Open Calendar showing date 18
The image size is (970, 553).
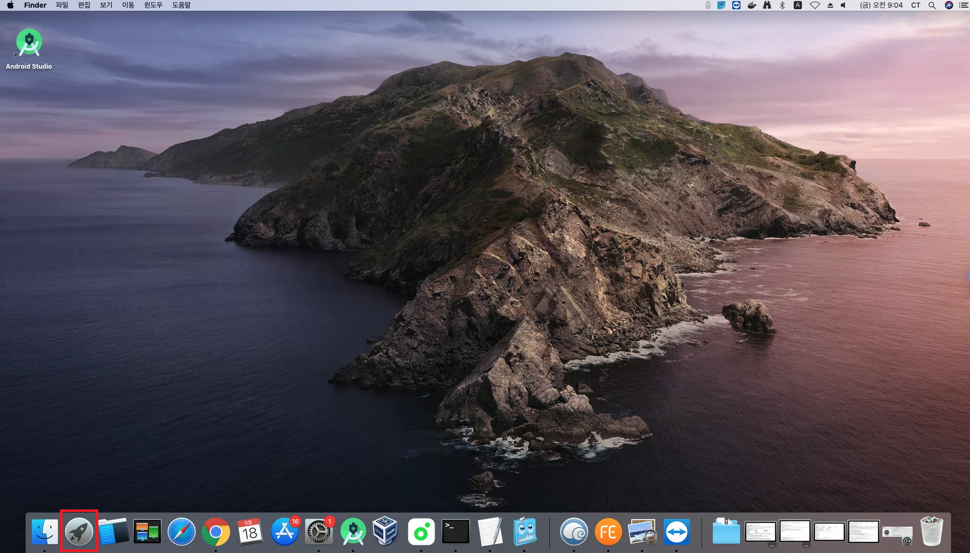250,532
